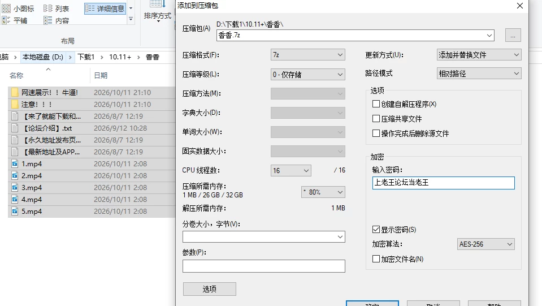Open chevron after 本地磁盘 (D:) breadcrumb
This screenshot has height=306, width=542.
(x=70, y=57)
